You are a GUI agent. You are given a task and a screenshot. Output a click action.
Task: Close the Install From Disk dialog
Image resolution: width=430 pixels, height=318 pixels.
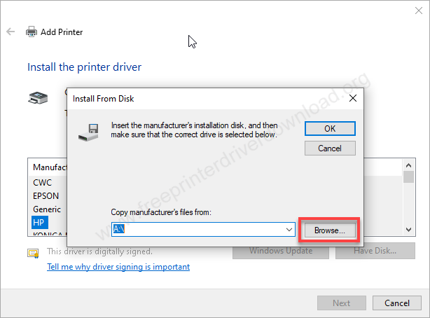pos(352,98)
